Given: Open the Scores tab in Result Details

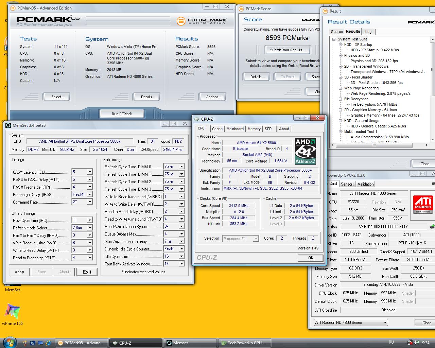Looking at the screenshot, I should [336, 32].
